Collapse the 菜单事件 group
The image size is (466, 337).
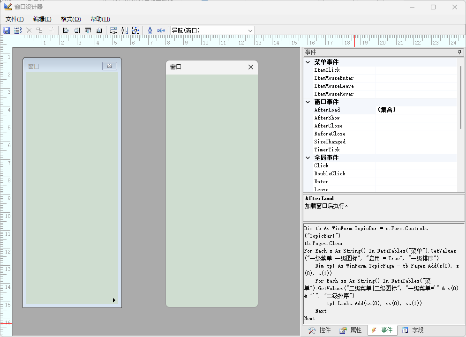[308, 62]
